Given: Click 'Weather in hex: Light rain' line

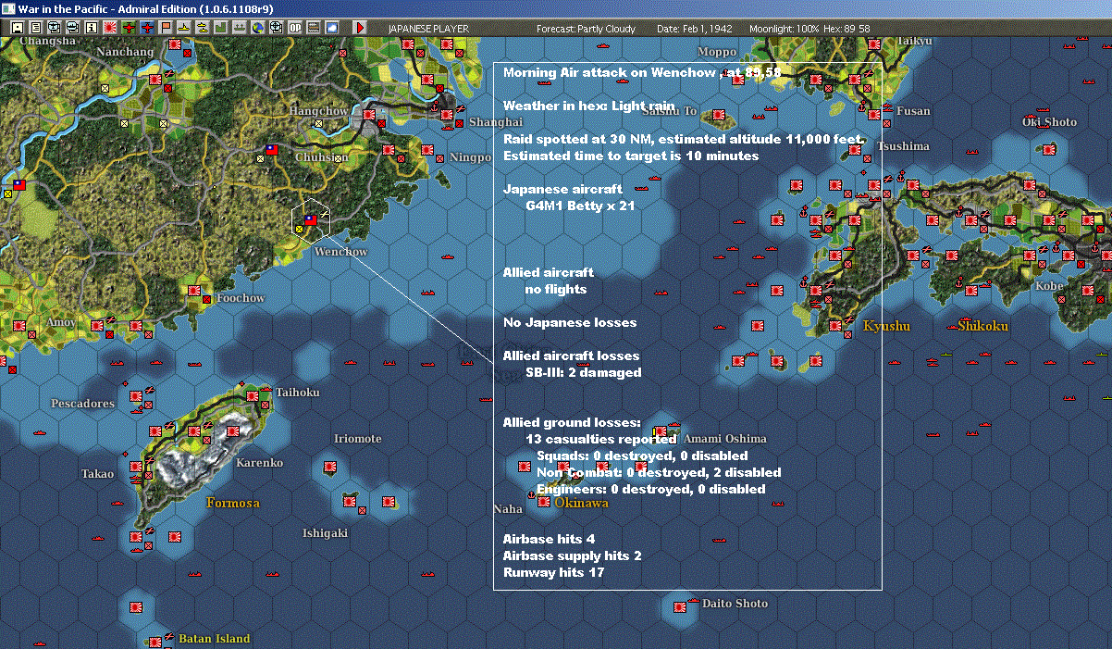Looking at the screenshot, I should tap(589, 106).
